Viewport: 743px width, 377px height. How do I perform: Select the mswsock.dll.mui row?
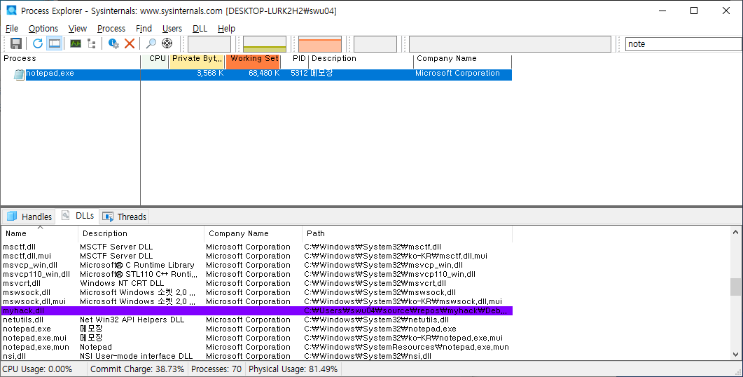256,301
